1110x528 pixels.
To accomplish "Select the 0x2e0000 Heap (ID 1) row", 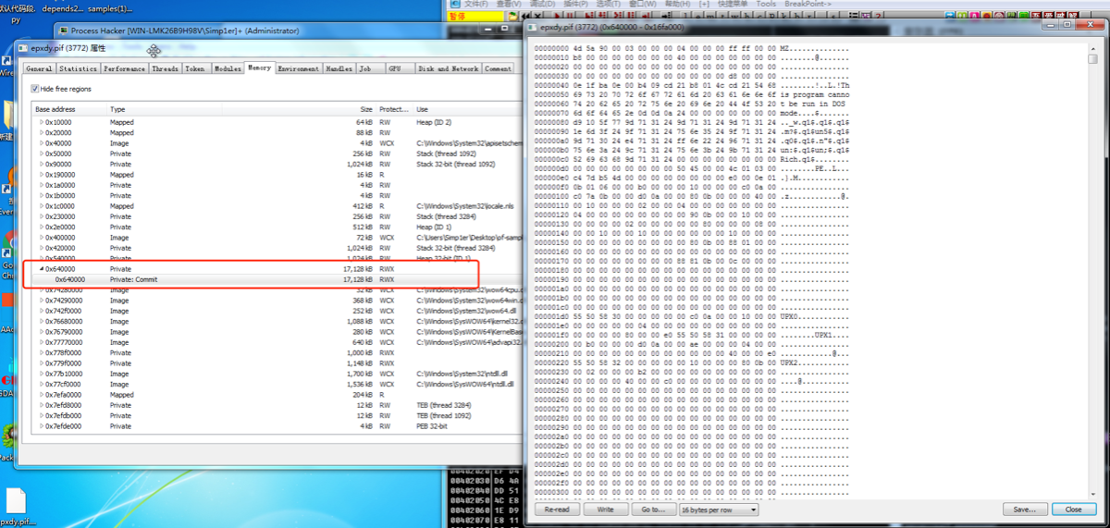I will (276, 227).
